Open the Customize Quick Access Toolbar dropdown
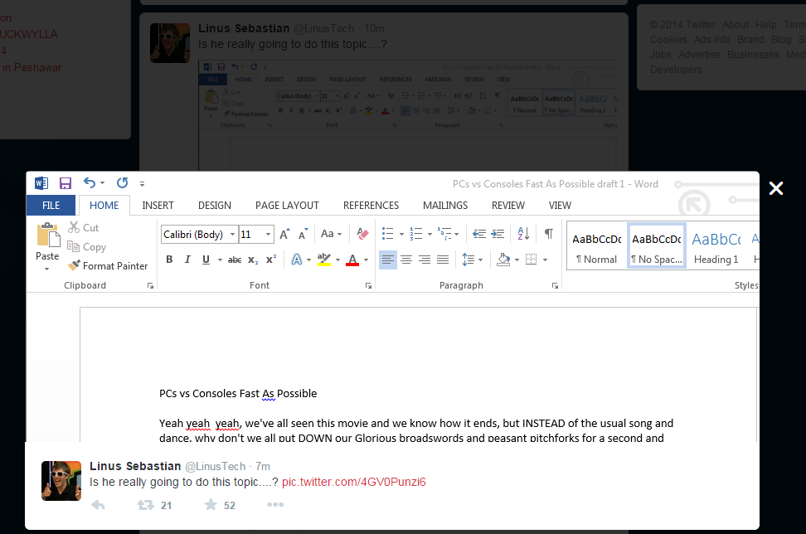This screenshot has width=806, height=534. coord(143,183)
